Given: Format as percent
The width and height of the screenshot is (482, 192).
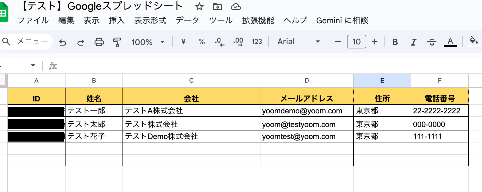Looking at the screenshot, I should pyautogui.click(x=202, y=42).
